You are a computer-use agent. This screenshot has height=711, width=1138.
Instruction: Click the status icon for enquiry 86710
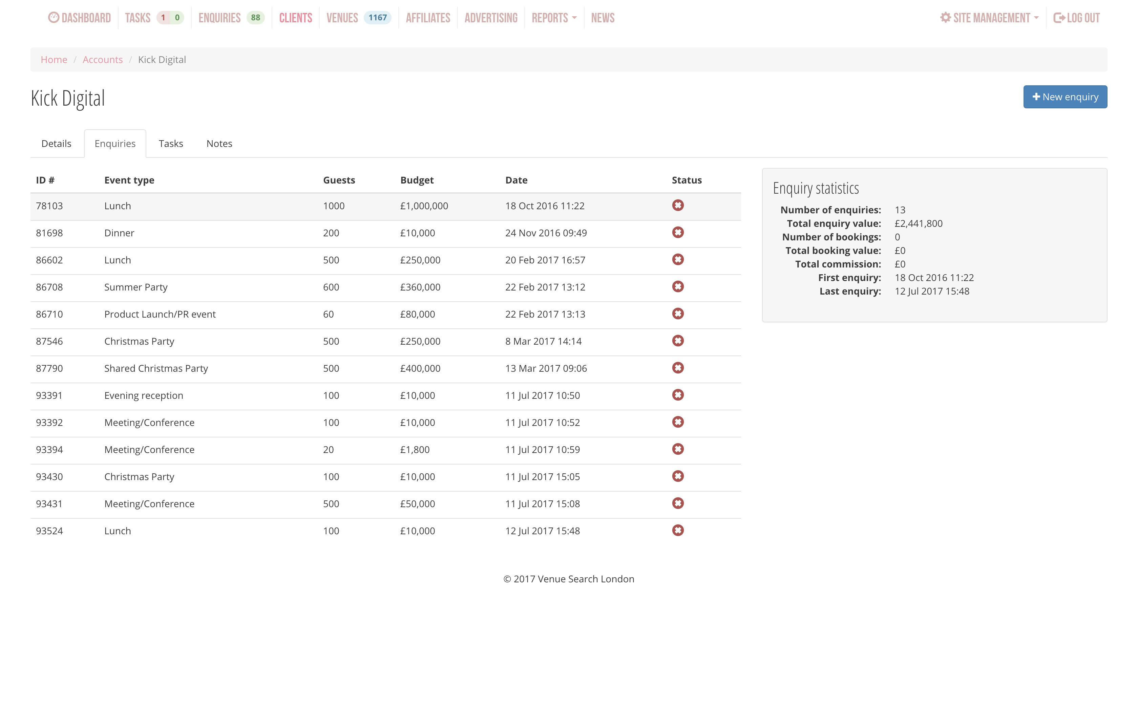click(x=678, y=314)
